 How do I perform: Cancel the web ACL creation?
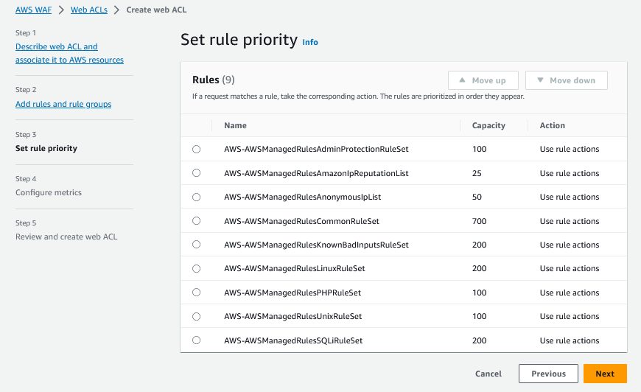[x=488, y=374]
